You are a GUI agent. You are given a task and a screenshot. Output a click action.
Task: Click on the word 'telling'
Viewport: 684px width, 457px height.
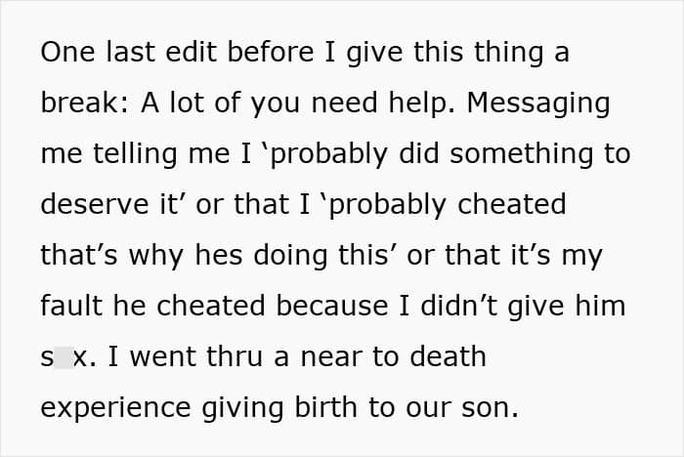(x=135, y=154)
